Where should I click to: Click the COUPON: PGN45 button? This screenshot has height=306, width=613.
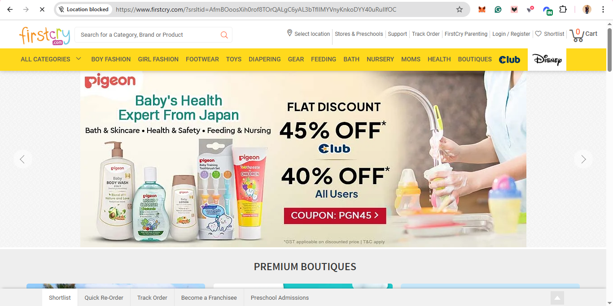click(335, 215)
